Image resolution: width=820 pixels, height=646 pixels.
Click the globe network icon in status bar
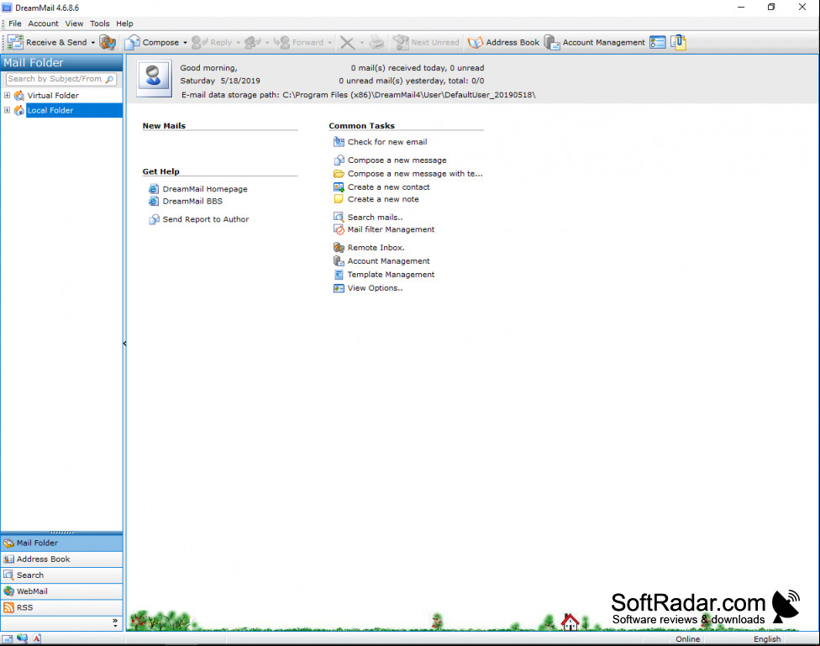(22, 638)
